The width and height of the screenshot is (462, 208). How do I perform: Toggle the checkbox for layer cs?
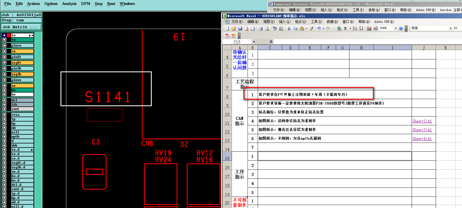click(x=4, y=51)
